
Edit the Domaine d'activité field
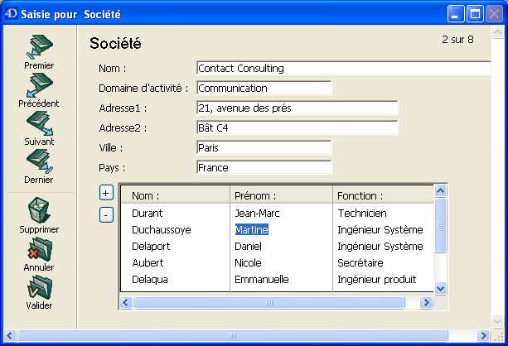pos(264,88)
